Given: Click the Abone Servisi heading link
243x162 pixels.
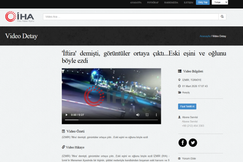Looking at the screenshot, I should (x=190, y=117).
